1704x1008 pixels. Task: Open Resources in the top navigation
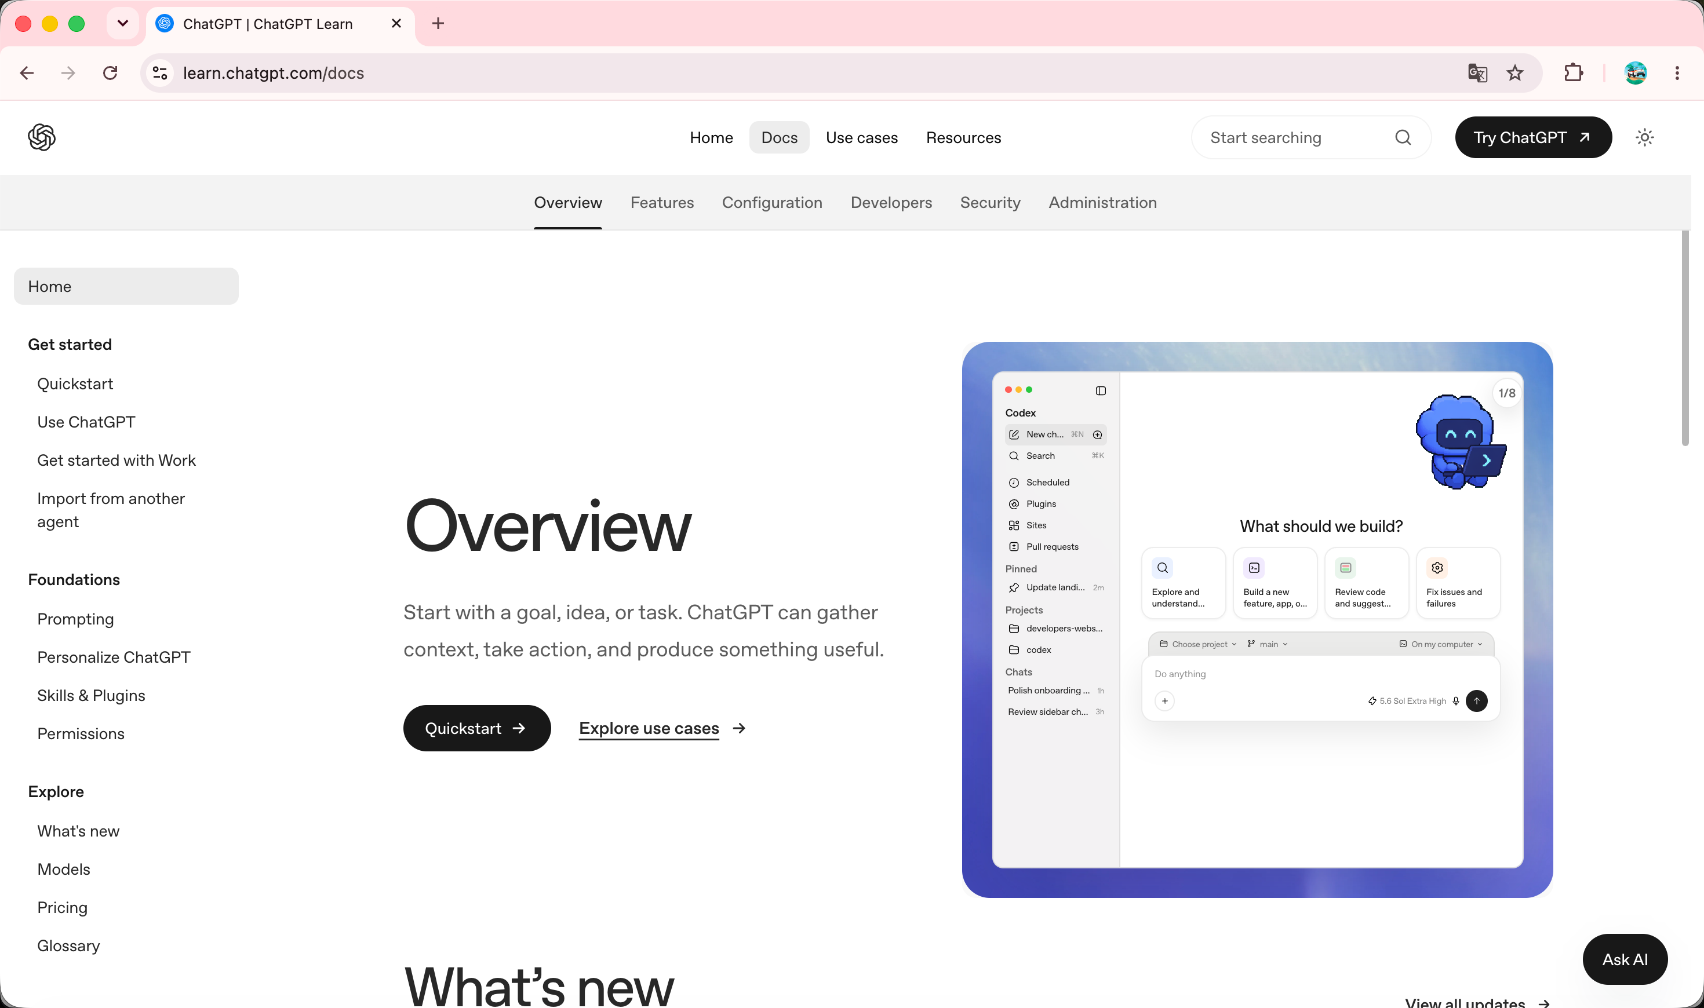pyautogui.click(x=963, y=138)
